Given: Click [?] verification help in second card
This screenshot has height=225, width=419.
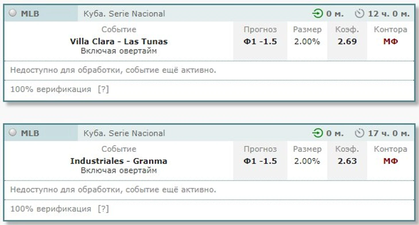Looking at the screenshot, I should pyautogui.click(x=103, y=209).
